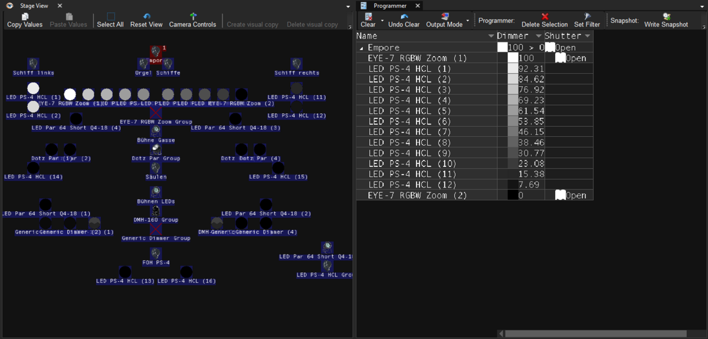Screen dimensions: 708x339
Task: Click the black dimmer swatch for EYE-7 RGBW Zoom (2)
Action: (x=513, y=195)
